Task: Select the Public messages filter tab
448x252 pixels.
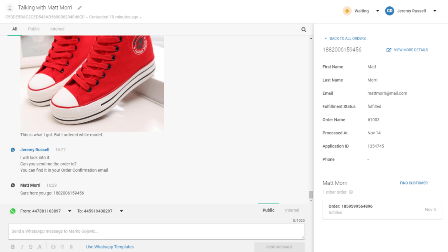Action: [x=34, y=29]
